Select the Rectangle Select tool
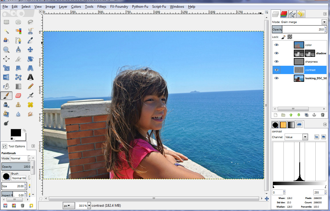Screen dimensions: 330x211 6,22
